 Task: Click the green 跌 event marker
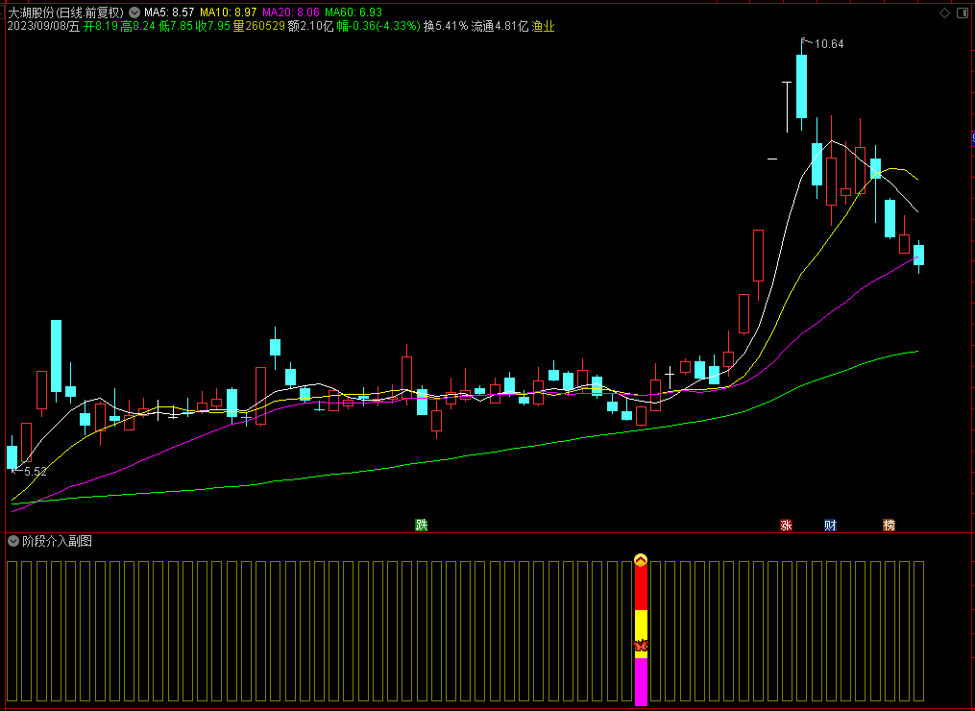pos(422,525)
